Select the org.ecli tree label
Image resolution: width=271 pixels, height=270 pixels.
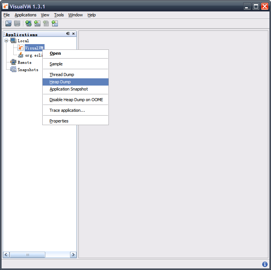[34, 55]
